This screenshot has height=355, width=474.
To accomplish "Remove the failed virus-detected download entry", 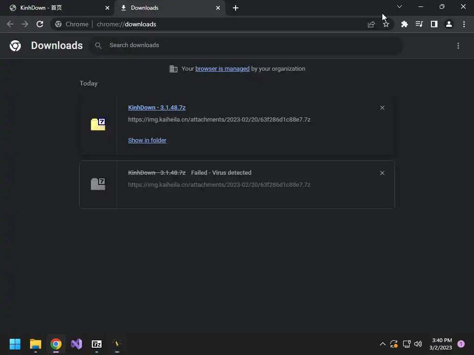I will pyautogui.click(x=382, y=173).
